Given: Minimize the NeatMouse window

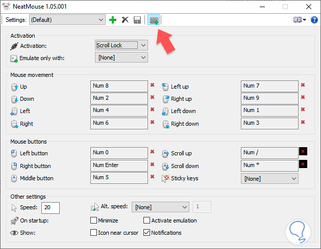Looking at the screenshot, I should pyautogui.click(x=262, y=7).
